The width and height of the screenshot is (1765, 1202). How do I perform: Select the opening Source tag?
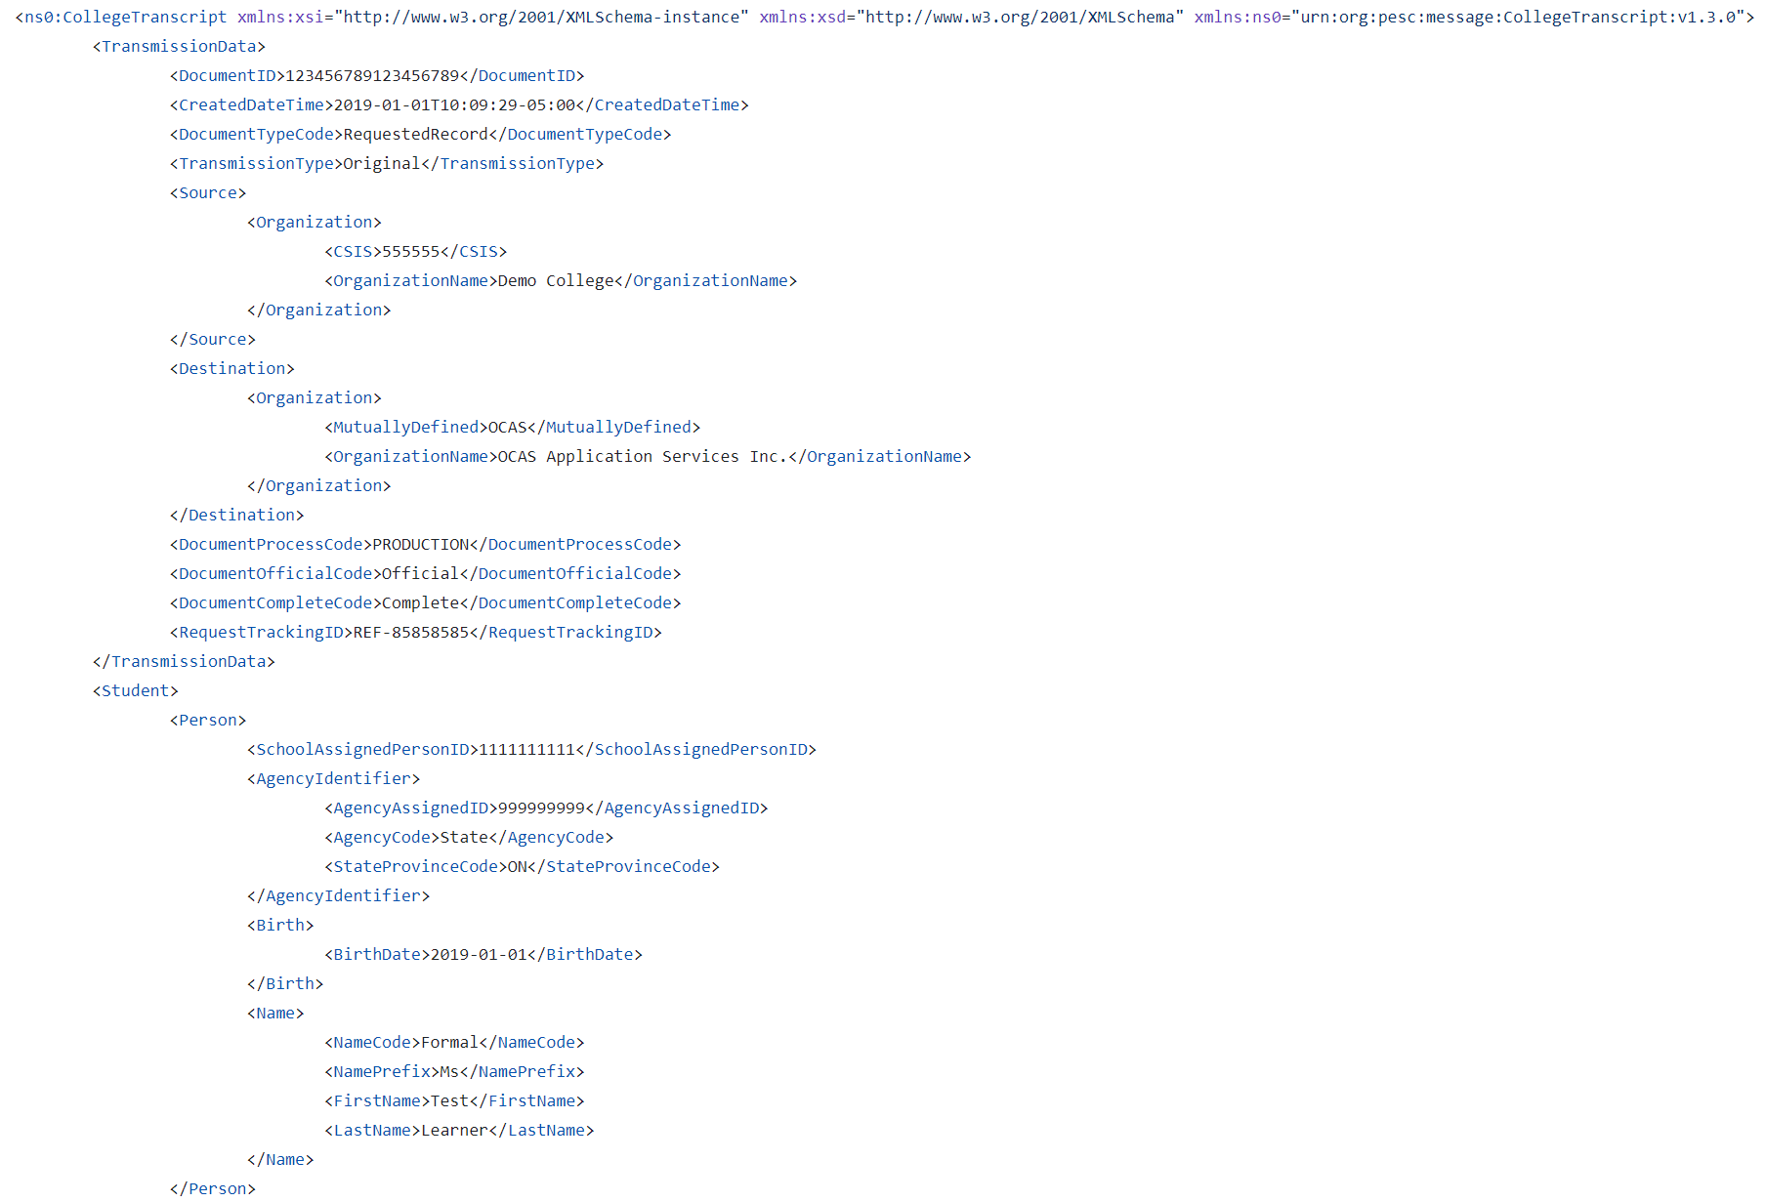(x=208, y=192)
